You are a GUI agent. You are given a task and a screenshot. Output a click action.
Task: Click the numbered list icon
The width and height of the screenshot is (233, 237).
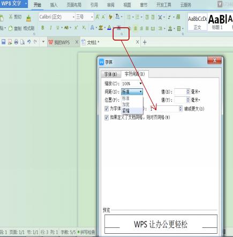[137, 17]
